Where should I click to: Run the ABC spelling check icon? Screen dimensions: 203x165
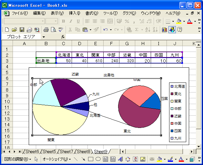tap(61, 30)
